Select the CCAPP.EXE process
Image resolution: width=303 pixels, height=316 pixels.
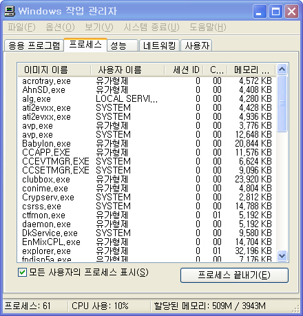point(147,153)
